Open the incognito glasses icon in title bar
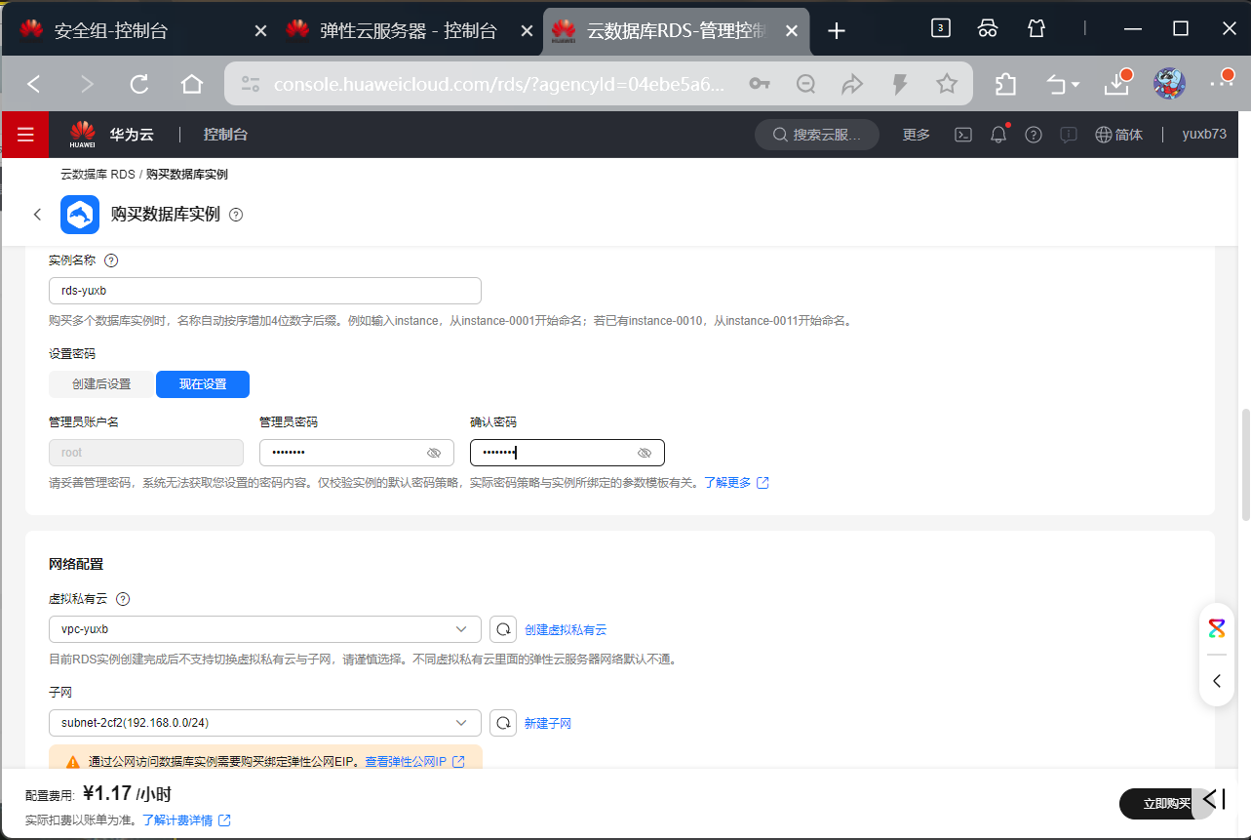This screenshot has height=840, width=1251. click(988, 28)
